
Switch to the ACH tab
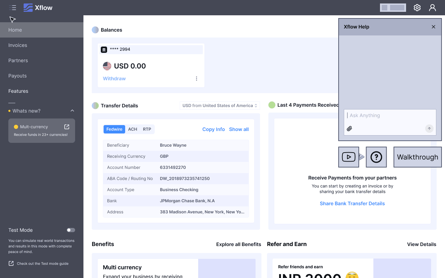[x=132, y=129]
